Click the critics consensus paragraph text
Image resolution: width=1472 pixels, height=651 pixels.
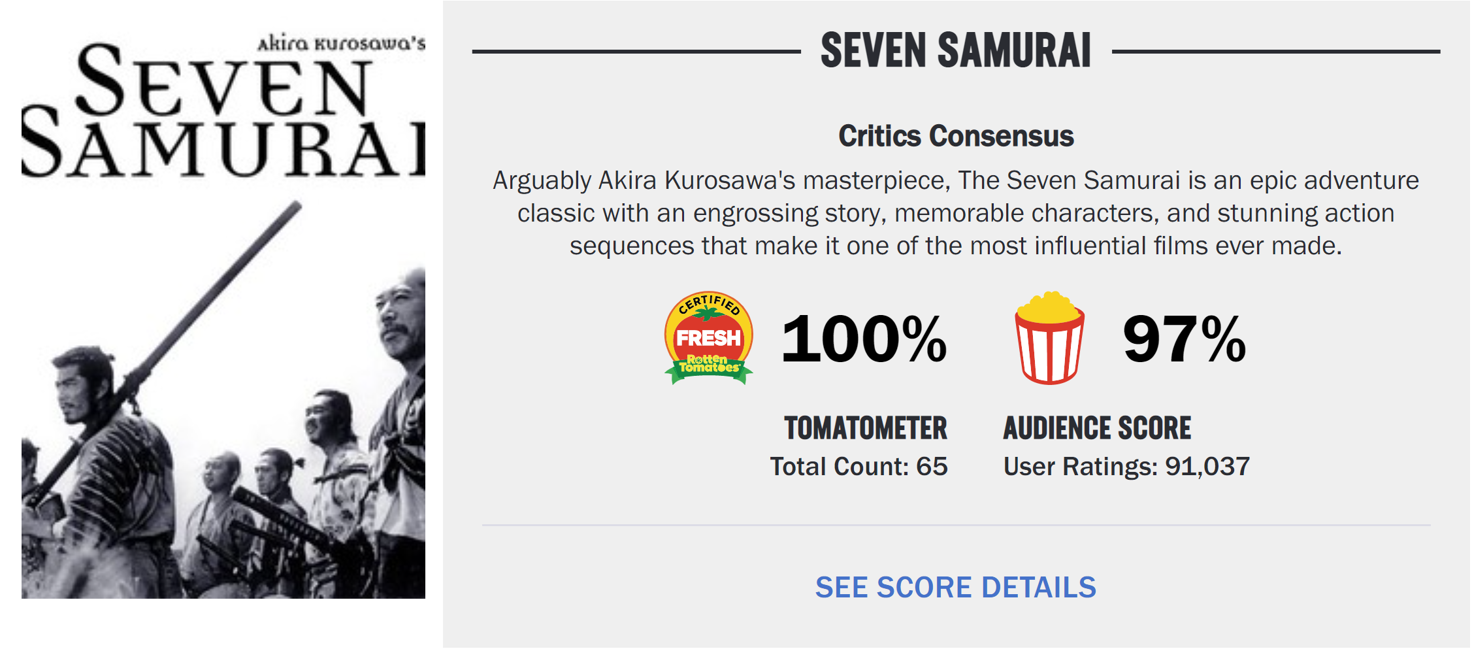pyautogui.click(x=955, y=213)
